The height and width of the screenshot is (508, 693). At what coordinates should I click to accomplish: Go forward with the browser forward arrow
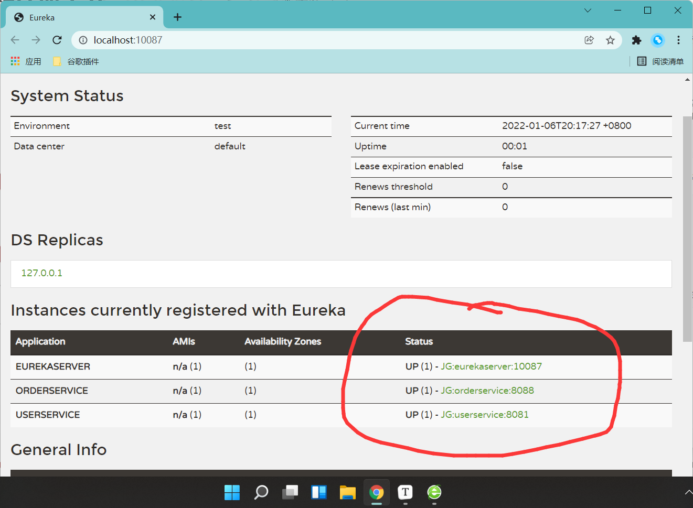pos(36,40)
